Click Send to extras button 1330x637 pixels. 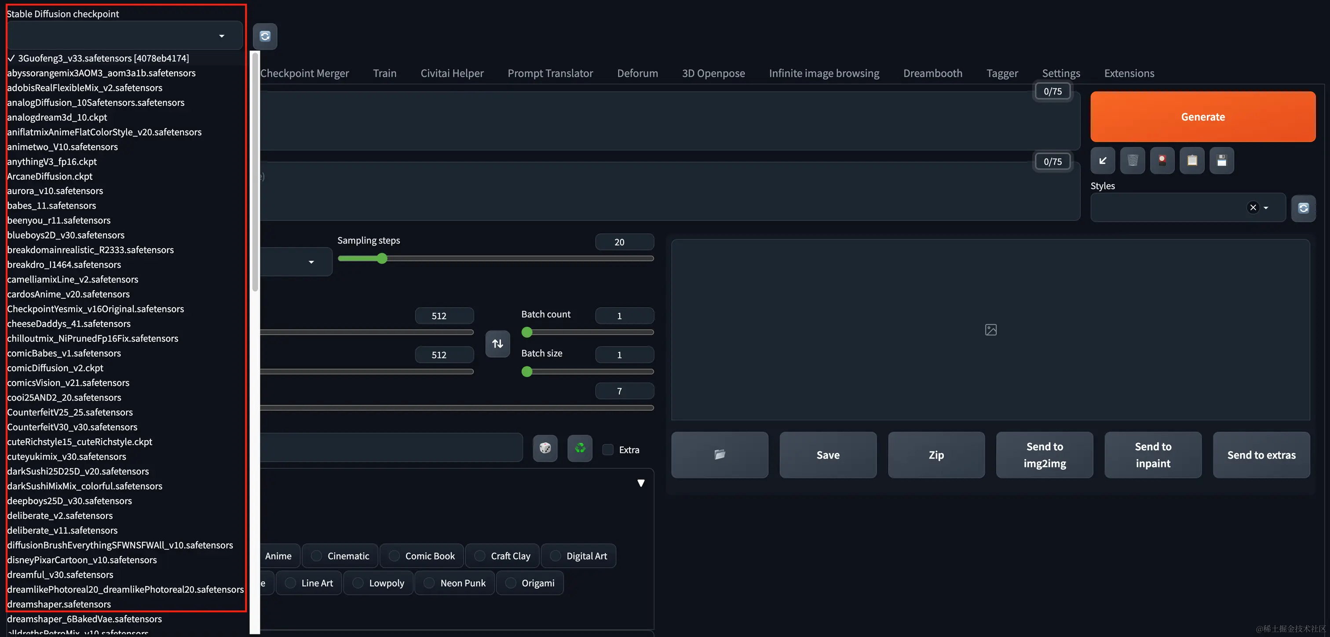click(1261, 454)
